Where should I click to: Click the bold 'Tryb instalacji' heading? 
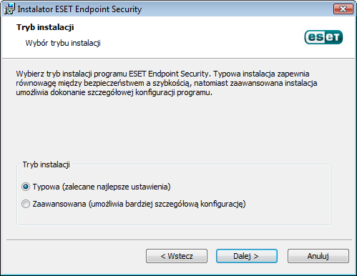[x=45, y=27]
